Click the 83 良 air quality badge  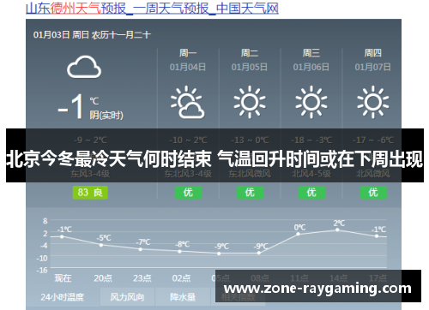(90, 193)
